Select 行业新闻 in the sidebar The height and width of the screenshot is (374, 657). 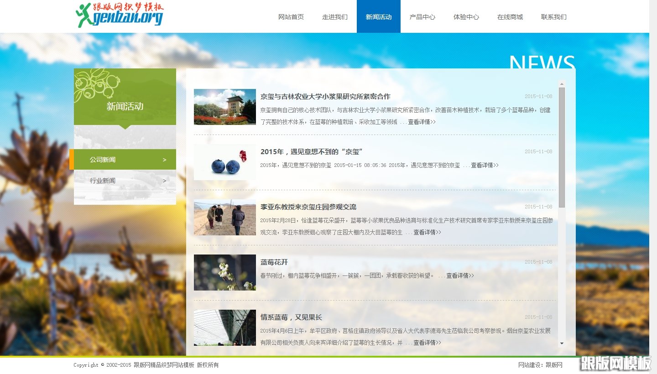click(x=103, y=181)
